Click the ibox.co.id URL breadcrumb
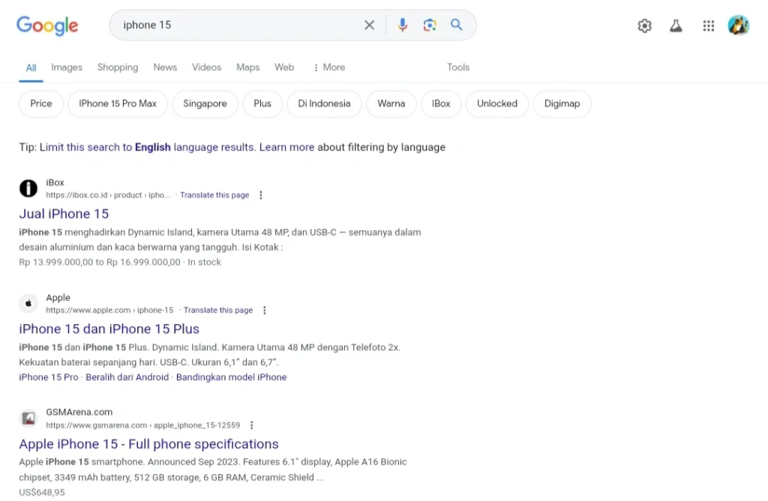Image resolution: width=768 pixels, height=501 pixels. 108,195
